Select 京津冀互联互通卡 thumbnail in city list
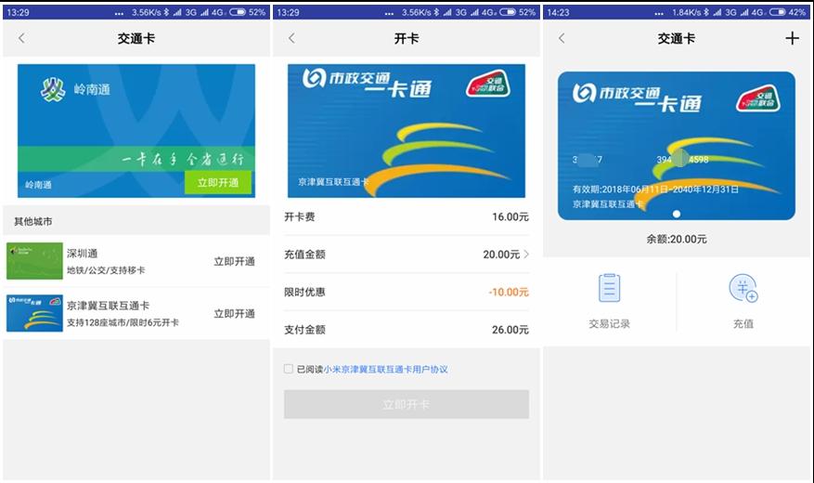 click(34, 313)
